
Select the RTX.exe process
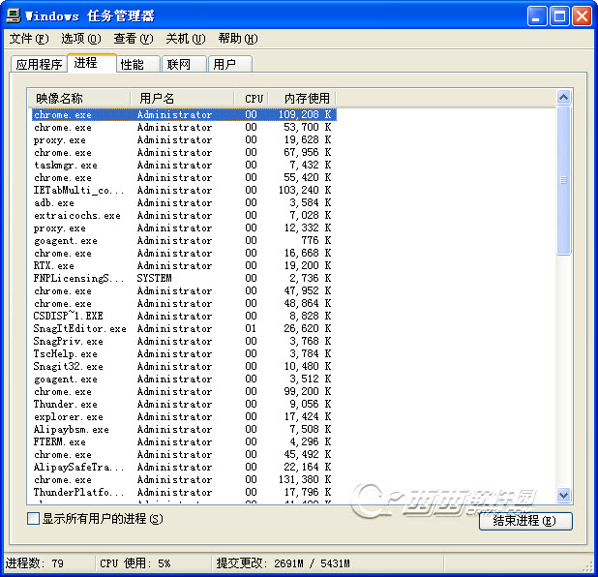pyautogui.click(x=184, y=265)
